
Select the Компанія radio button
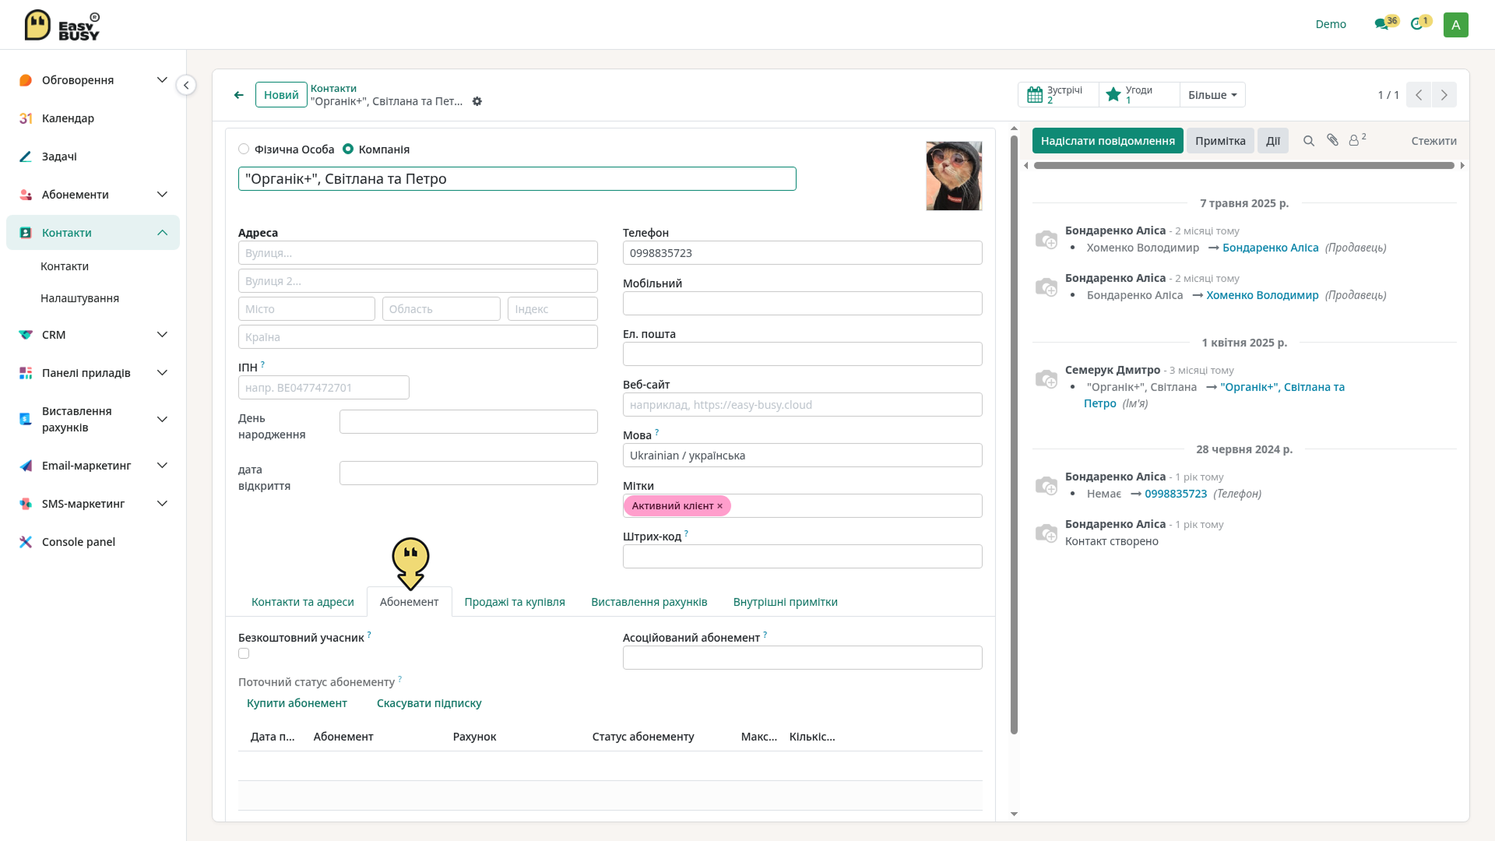[348, 149]
